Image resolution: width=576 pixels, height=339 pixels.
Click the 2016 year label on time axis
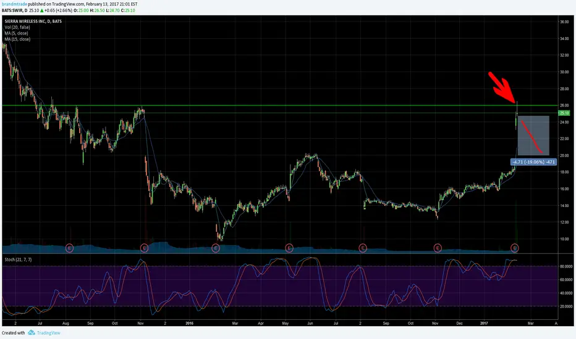point(189,323)
